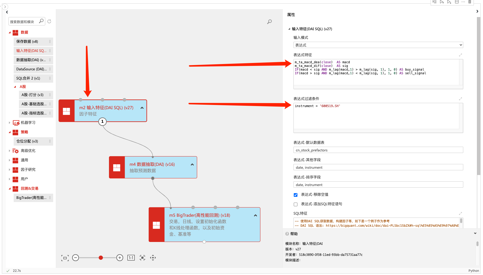Enable 表达式-添加SQL特征语句 checkbox

click(296, 204)
